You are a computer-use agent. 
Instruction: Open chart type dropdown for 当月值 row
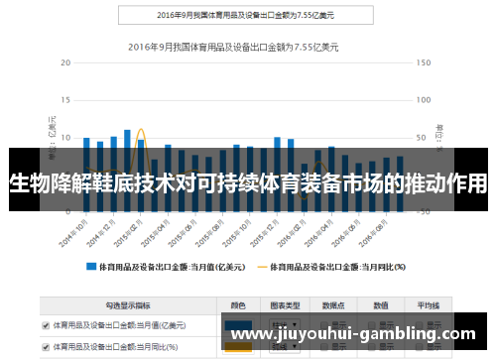(x=285, y=325)
